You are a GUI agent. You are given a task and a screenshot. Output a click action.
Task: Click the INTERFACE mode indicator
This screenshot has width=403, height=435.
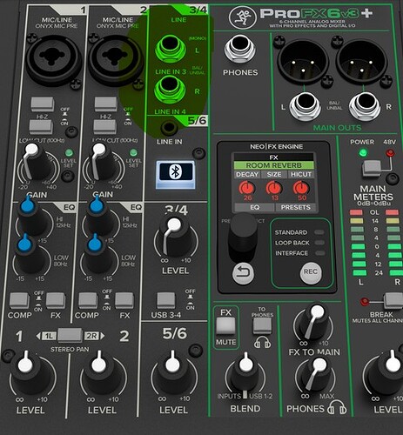click(319, 253)
